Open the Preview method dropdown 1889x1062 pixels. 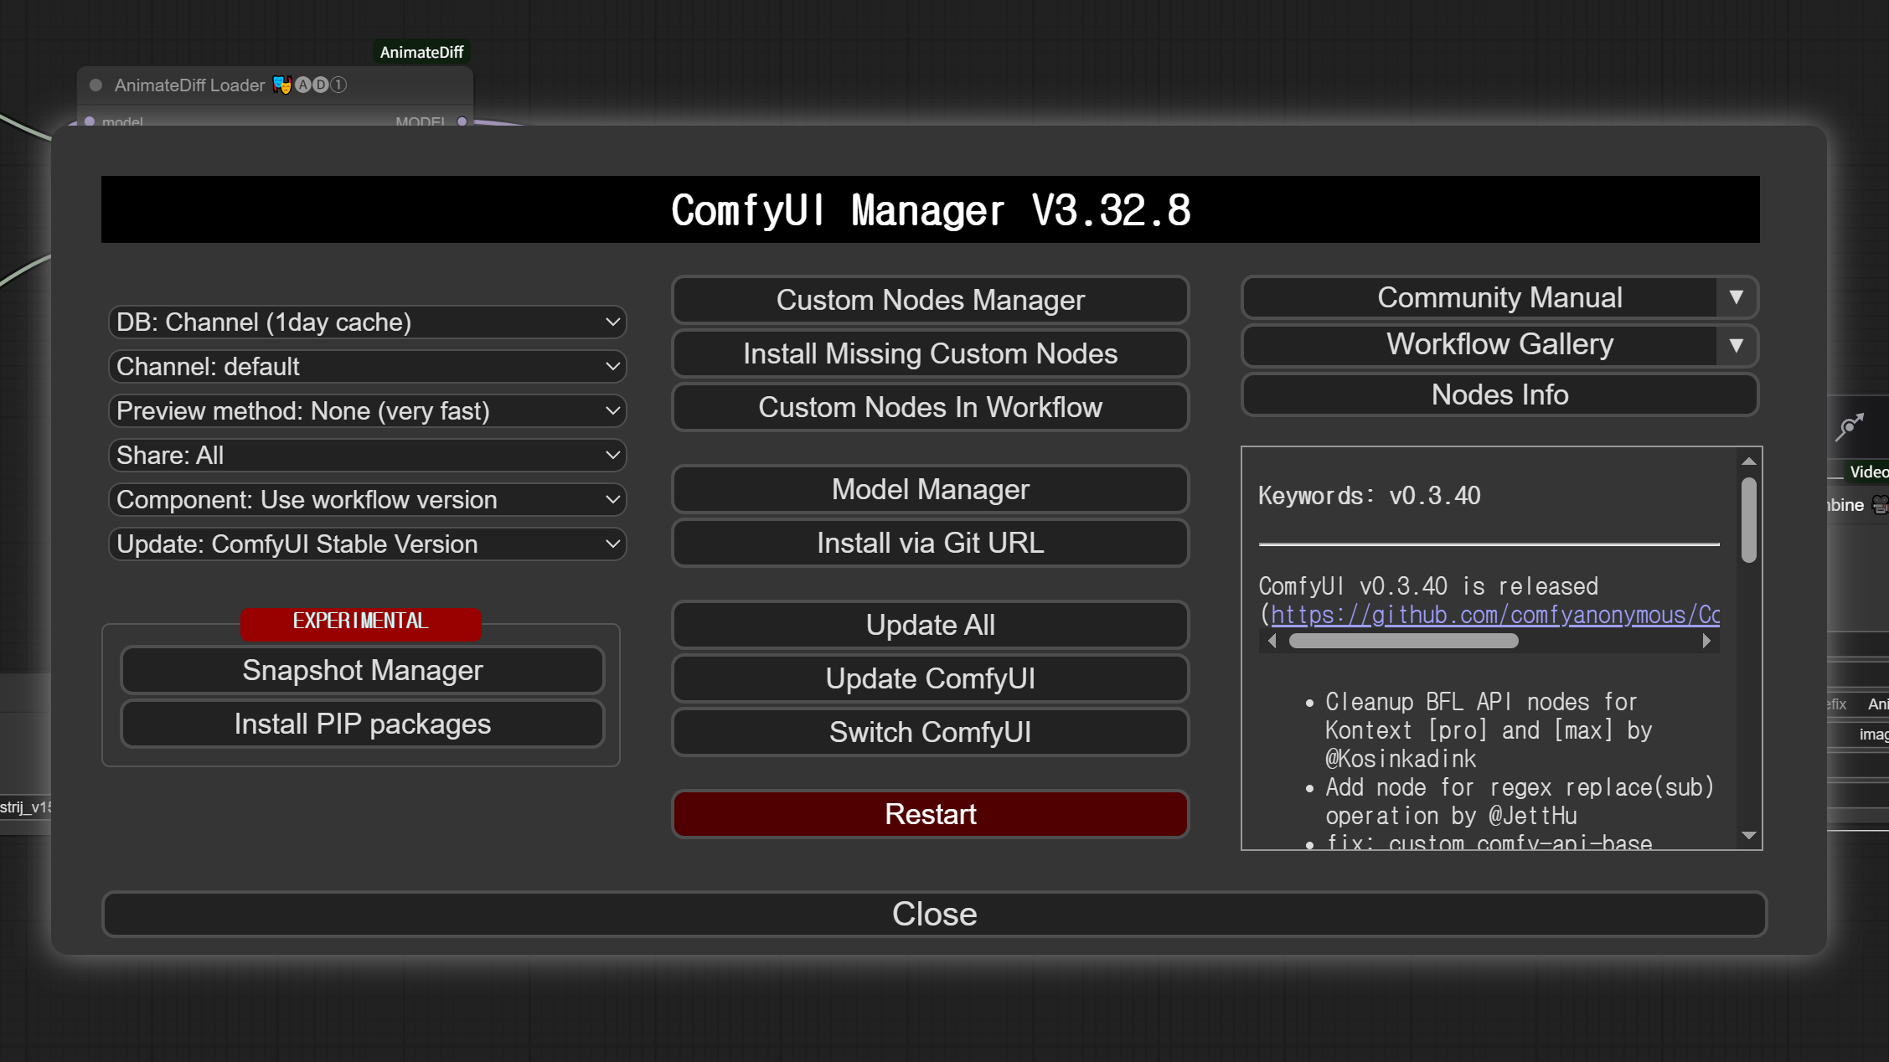(x=367, y=411)
